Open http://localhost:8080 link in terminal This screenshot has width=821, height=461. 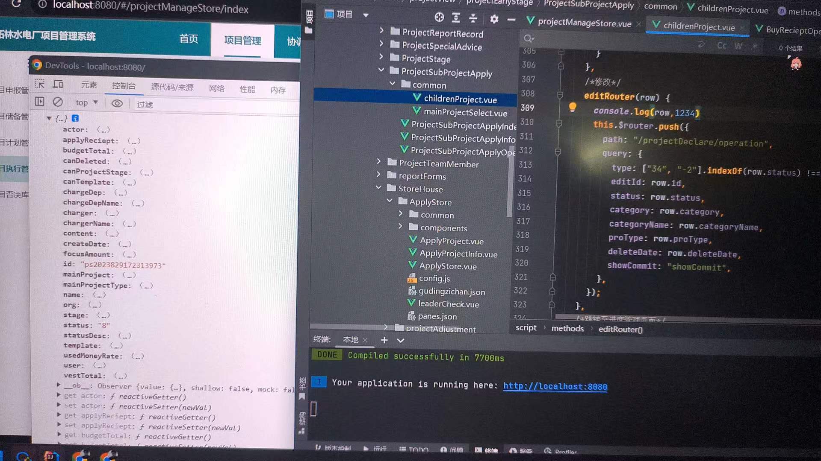555,386
